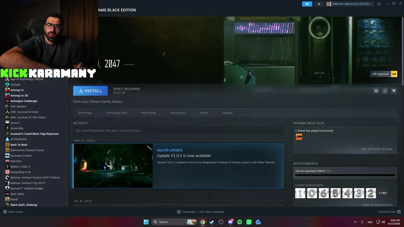The width and height of the screenshot is (404, 227).
Task: Click the achievements progress bar
Action: tap(345, 175)
